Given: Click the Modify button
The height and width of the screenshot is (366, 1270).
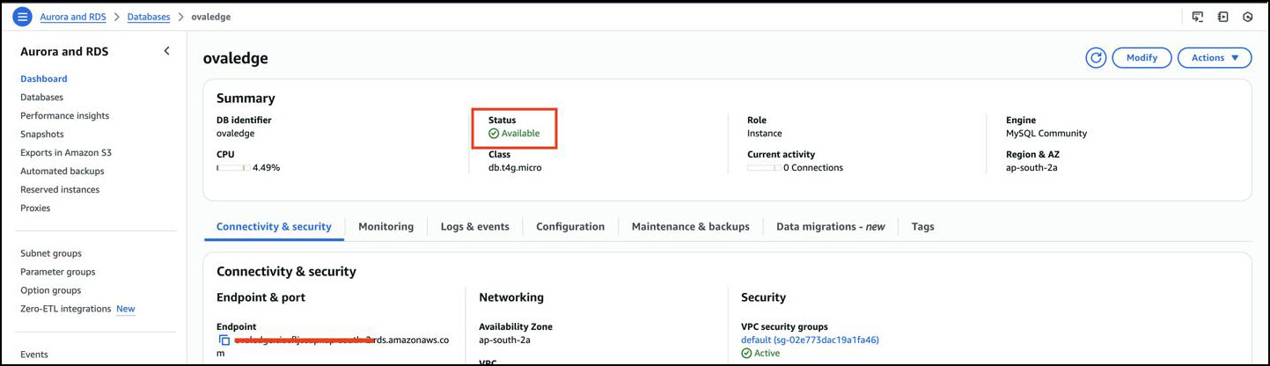Looking at the screenshot, I should tap(1142, 58).
